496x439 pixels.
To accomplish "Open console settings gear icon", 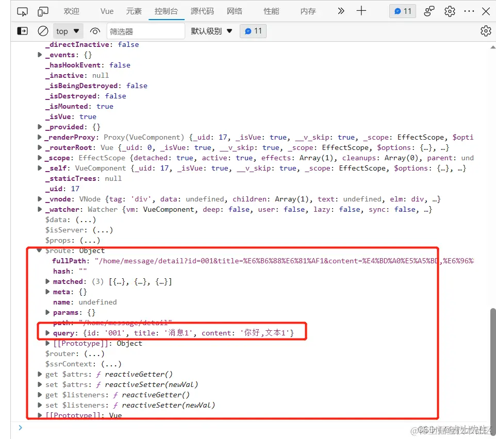I will (x=486, y=31).
